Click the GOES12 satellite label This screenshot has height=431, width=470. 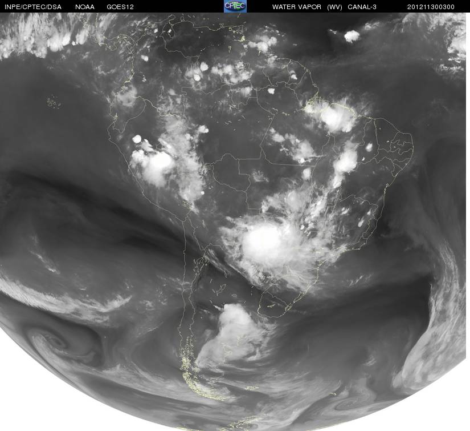tap(120, 7)
